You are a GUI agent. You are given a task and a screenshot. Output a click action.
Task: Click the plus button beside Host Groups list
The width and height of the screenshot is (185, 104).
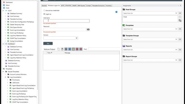[x=180, y=13]
